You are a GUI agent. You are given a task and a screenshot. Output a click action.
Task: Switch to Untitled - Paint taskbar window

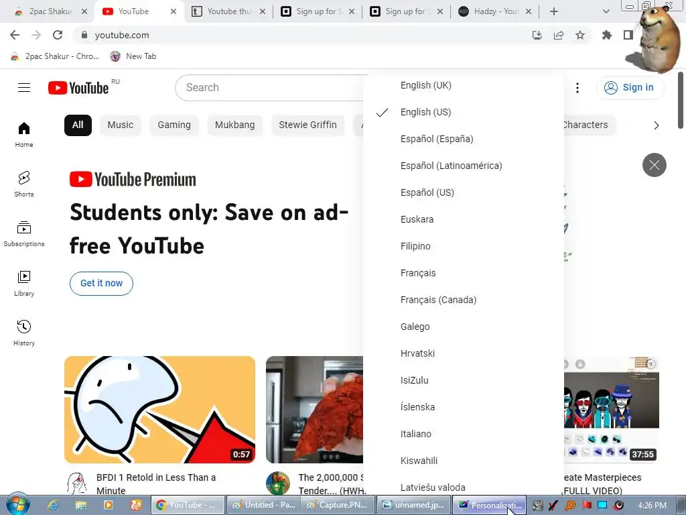[263, 505]
